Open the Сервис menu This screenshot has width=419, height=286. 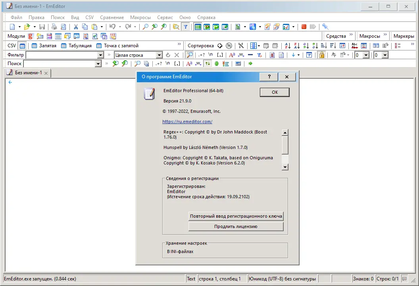[165, 17]
